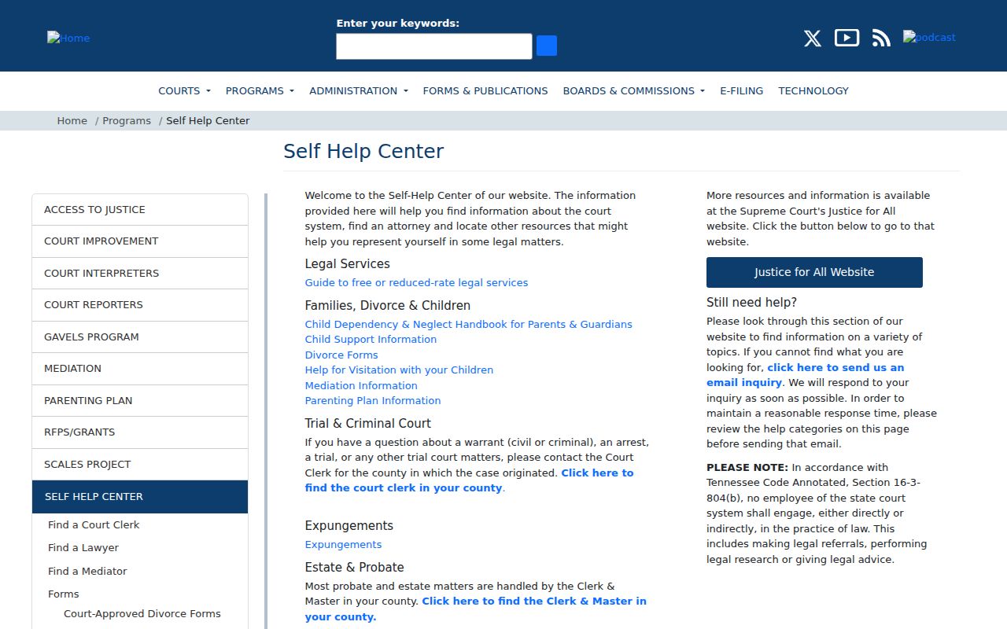The width and height of the screenshot is (1007, 629).
Task: Open Scales Project sidebar item
Action: coord(140,465)
